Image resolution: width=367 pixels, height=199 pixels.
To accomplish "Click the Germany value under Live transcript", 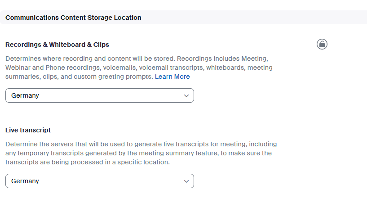I will click(x=25, y=181).
